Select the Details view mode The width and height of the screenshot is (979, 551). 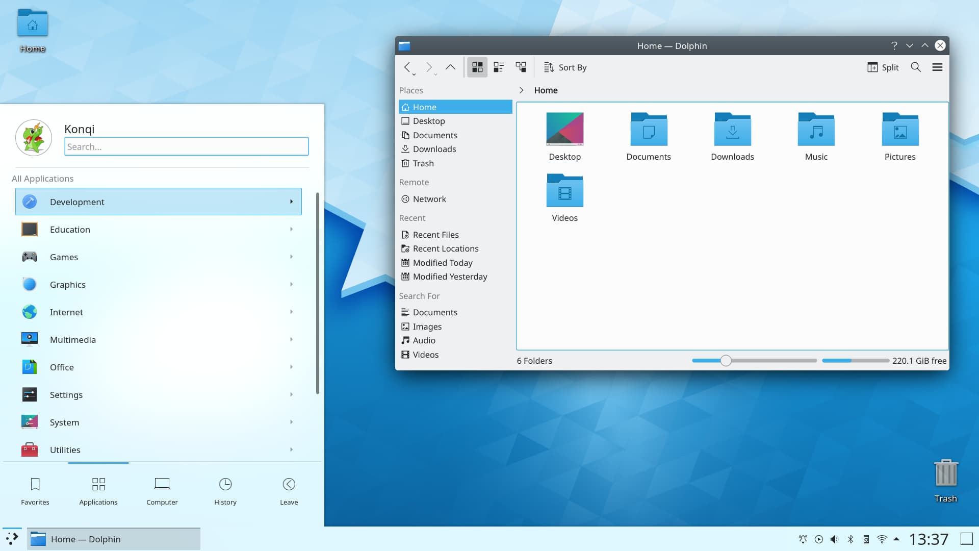point(521,67)
